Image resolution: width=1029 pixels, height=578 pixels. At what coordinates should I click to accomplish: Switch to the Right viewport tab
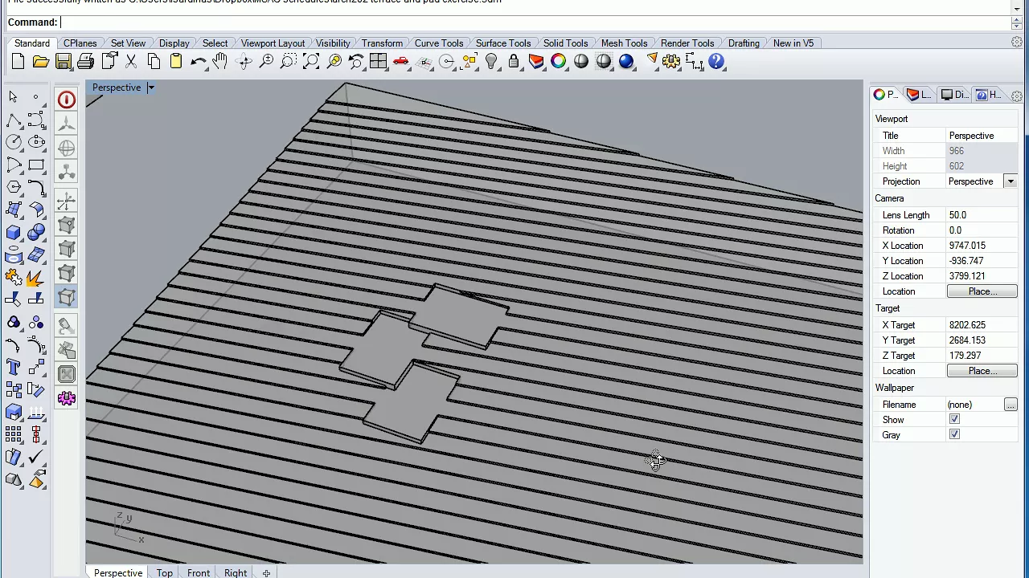pyautogui.click(x=236, y=572)
